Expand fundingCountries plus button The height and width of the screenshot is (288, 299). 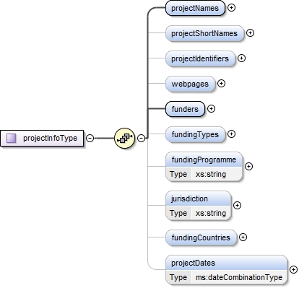click(243, 237)
